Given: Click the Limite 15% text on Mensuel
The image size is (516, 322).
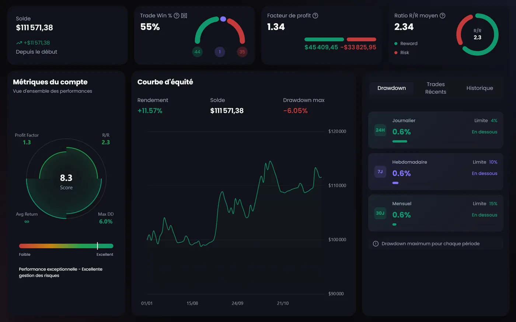Looking at the screenshot, I should 485,204.
